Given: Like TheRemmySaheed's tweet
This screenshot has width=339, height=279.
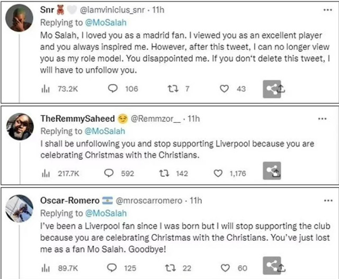Looking at the screenshot, I should point(218,173).
